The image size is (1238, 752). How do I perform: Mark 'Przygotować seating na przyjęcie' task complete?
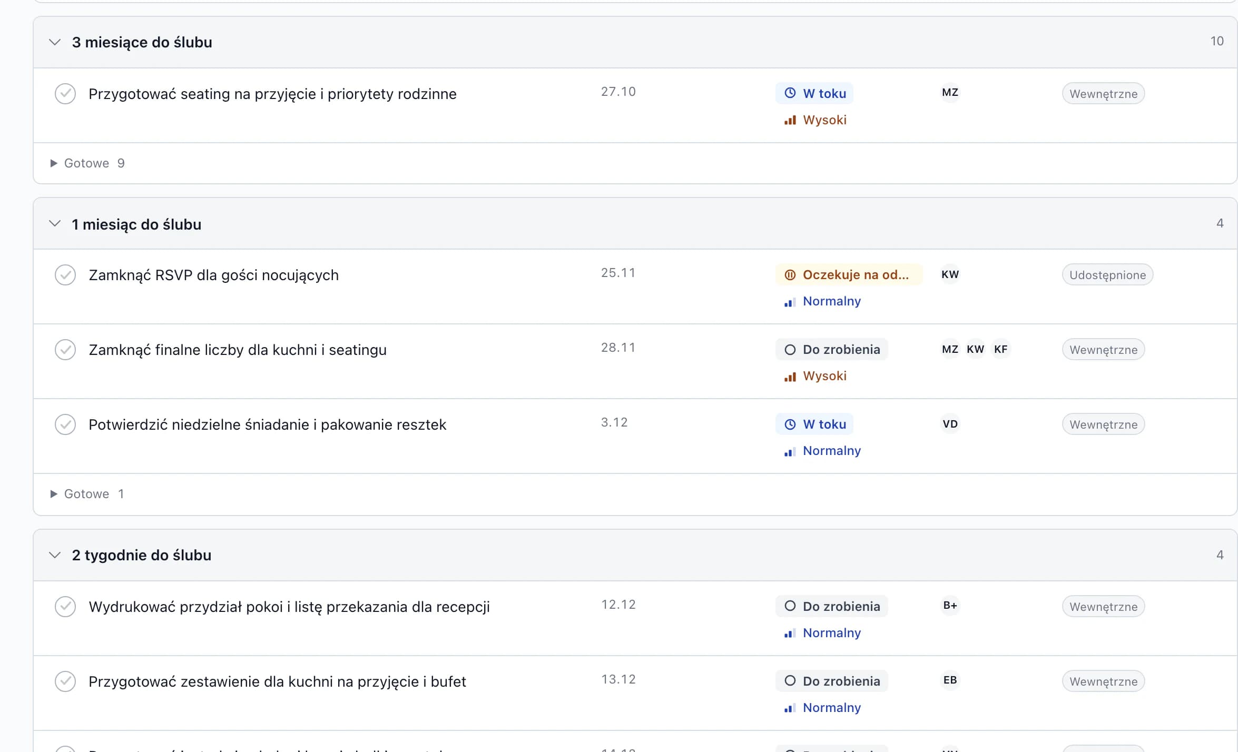(65, 94)
